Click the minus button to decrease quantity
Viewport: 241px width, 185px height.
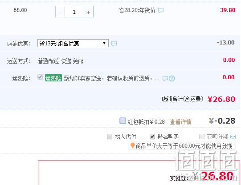[60, 12]
